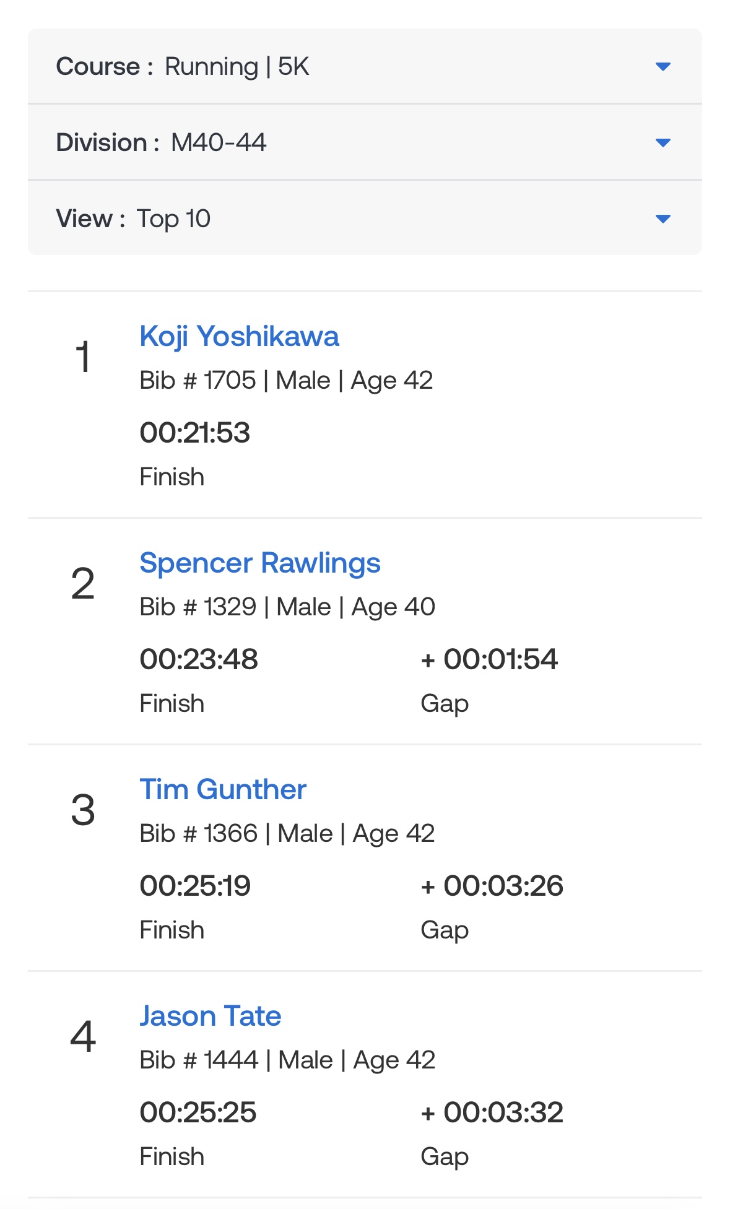View Jason Tate's result details
The height and width of the screenshot is (1209, 730).
[211, 1016]
